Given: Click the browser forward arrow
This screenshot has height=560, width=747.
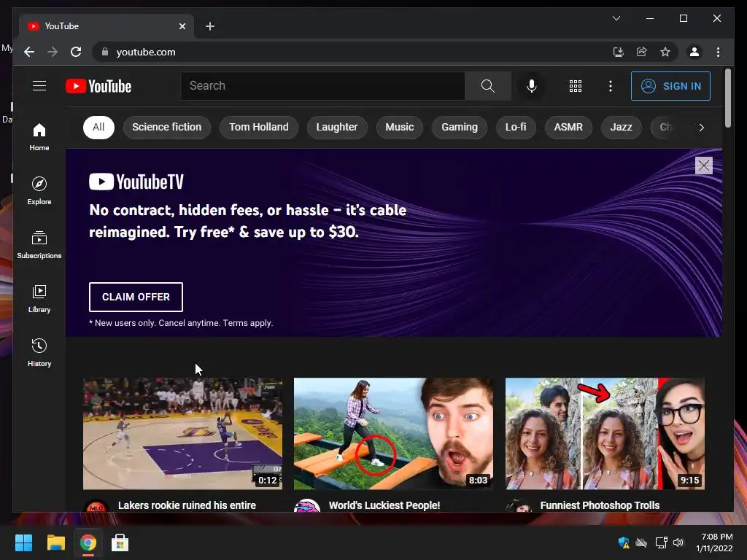Looking at the screenshot, I should (53, 52).
